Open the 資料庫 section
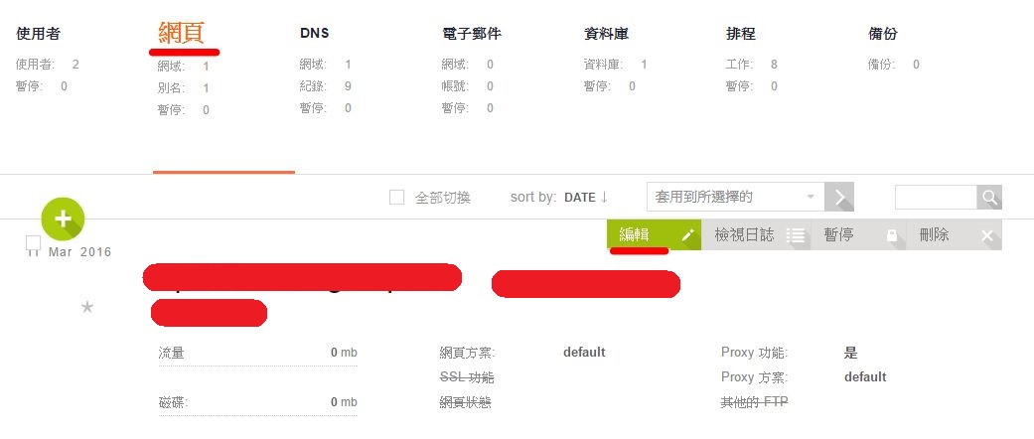This screenshot has height=439, width=1034. (x=606, y=34)
